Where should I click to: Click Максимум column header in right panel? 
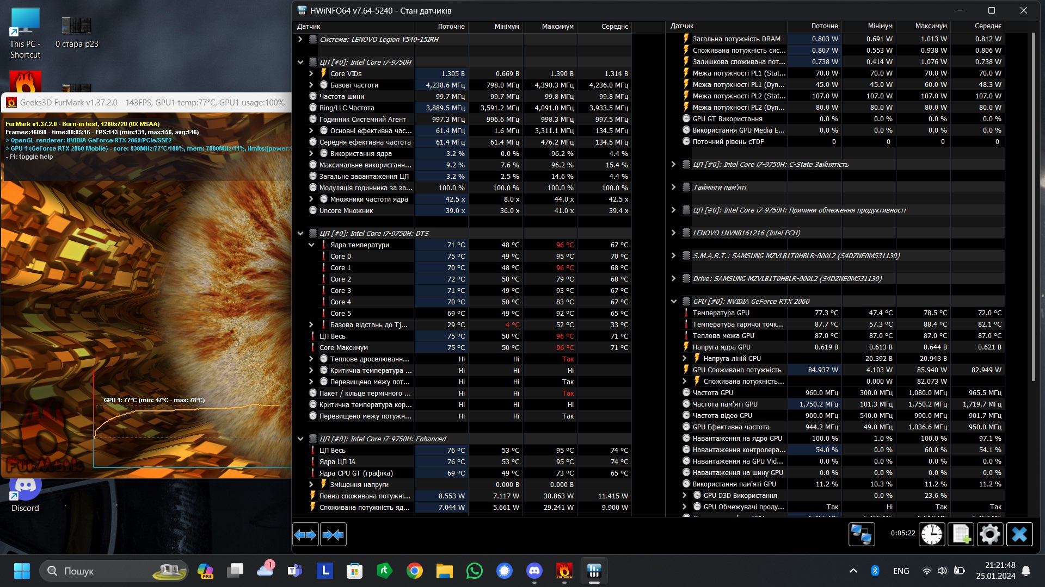pos(923,26)
